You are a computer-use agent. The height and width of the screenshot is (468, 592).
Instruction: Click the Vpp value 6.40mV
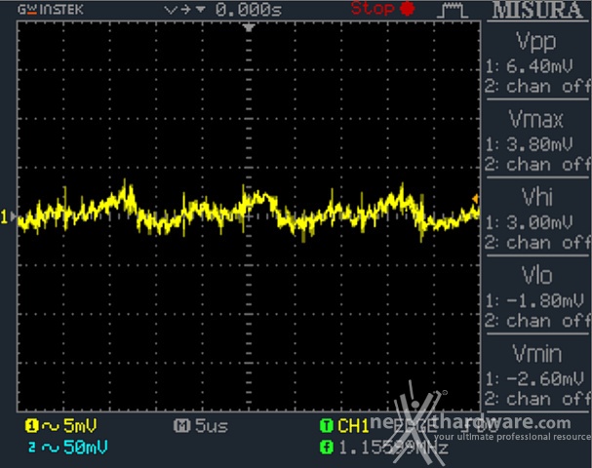pos(539,67)
